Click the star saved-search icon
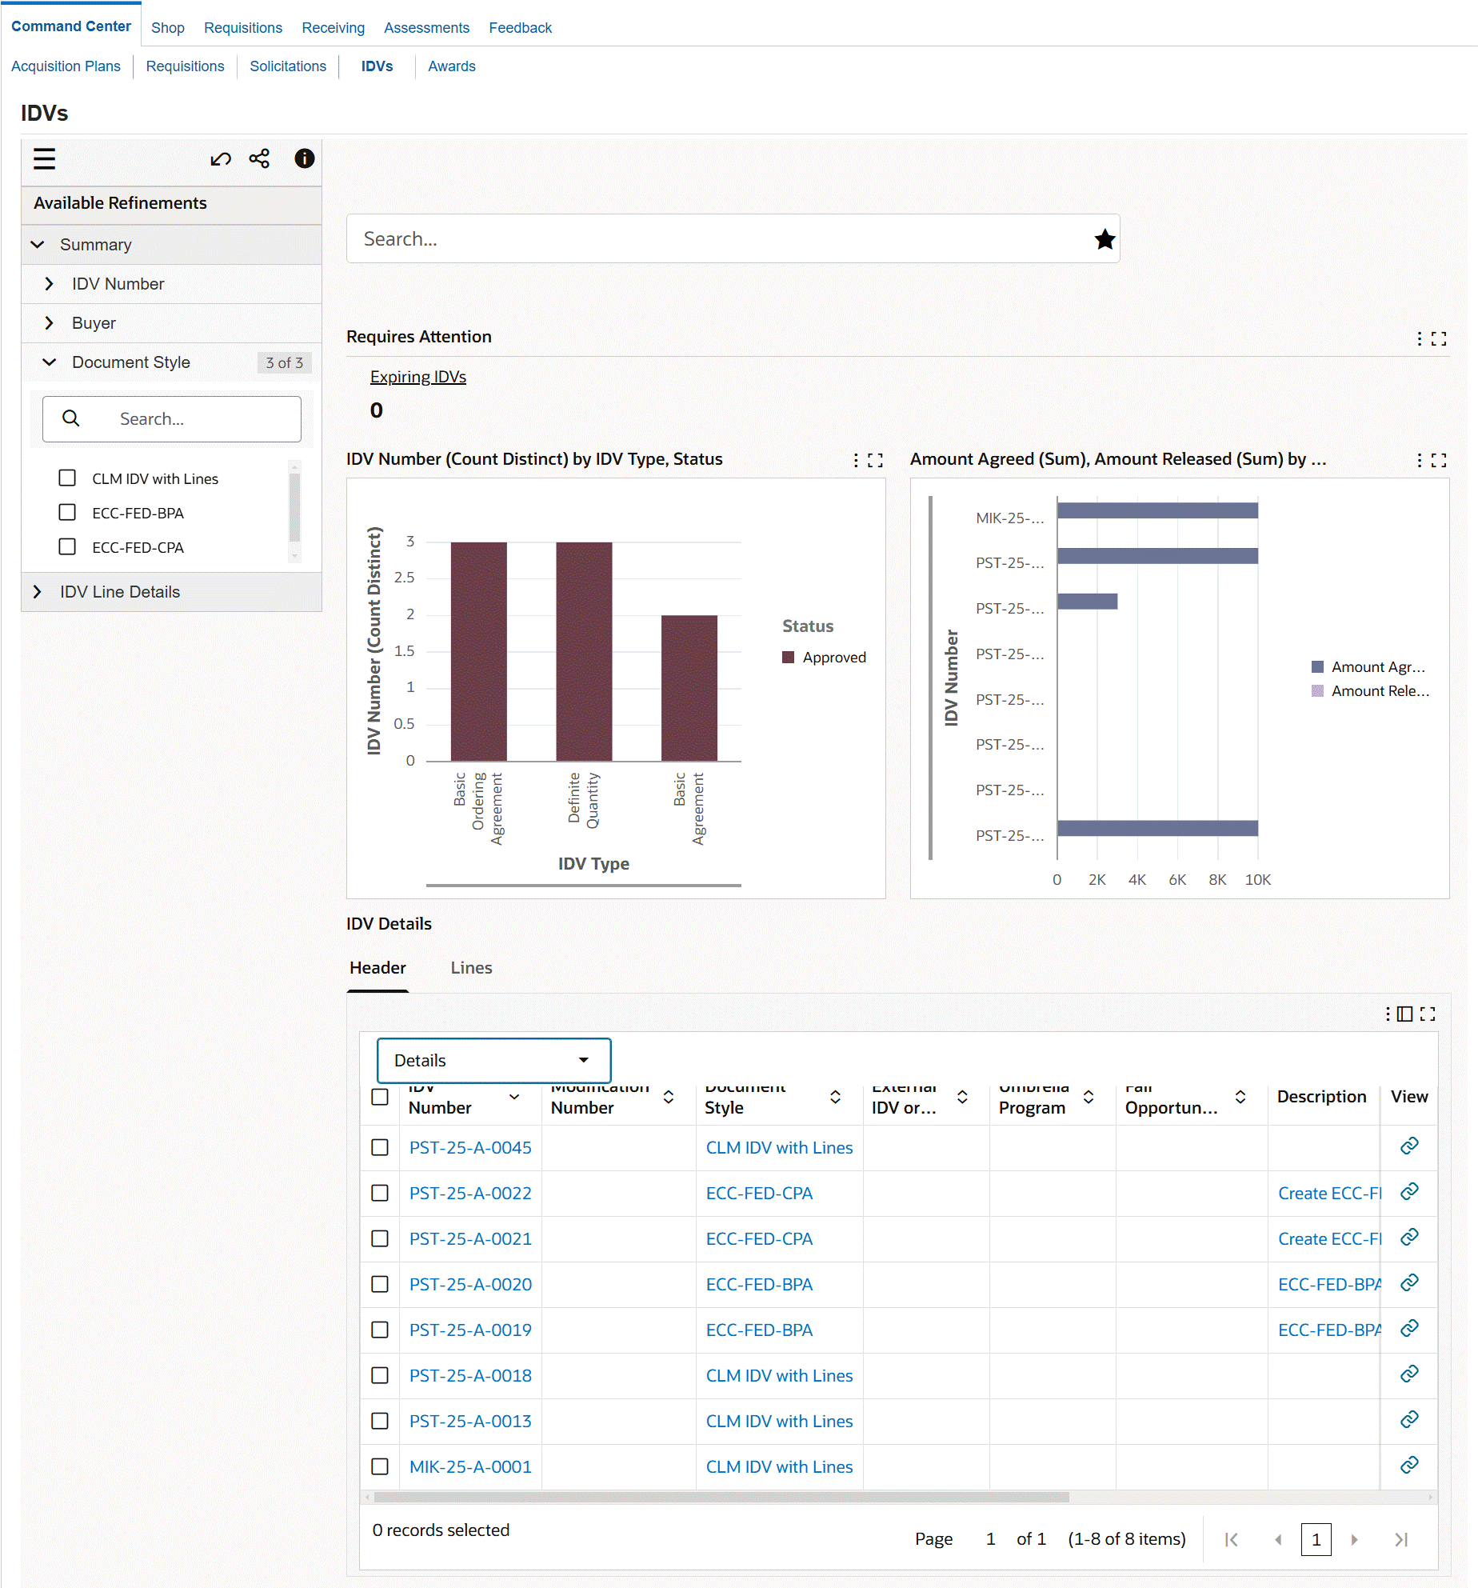The height and width of the screenshot is (1588, 1478). click(x=1105, y=238)
